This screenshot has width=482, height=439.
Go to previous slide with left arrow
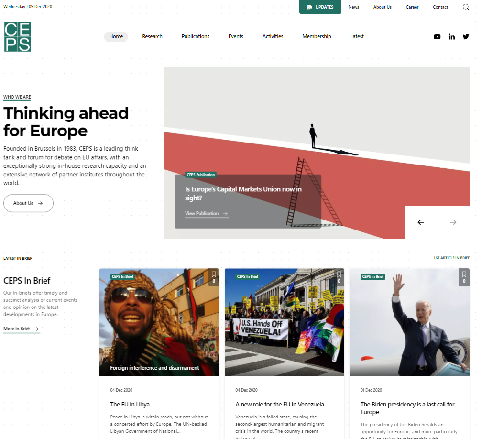[421, 222]
